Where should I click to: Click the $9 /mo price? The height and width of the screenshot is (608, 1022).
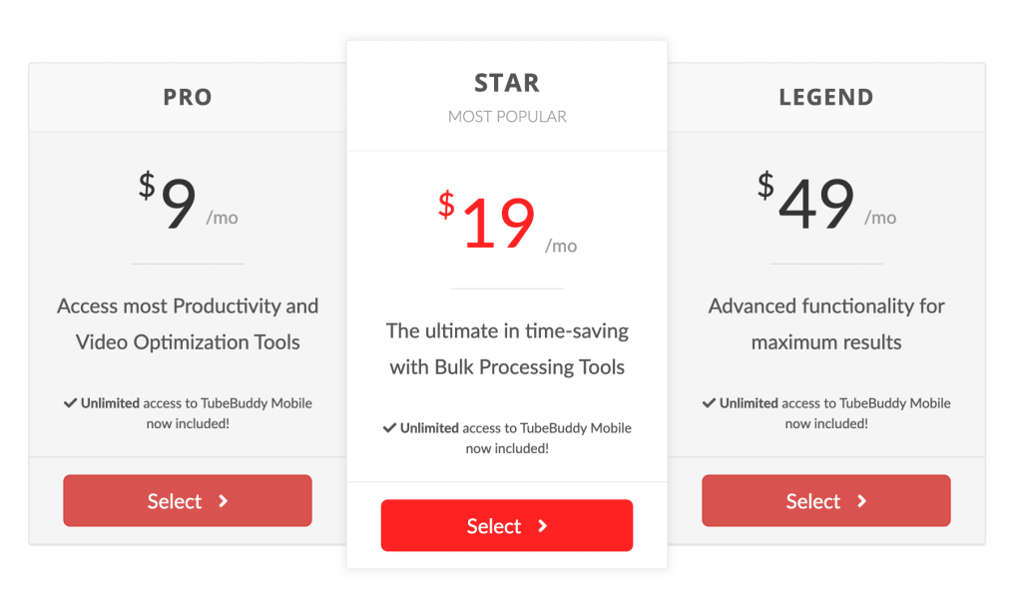(x=188, y=201)
